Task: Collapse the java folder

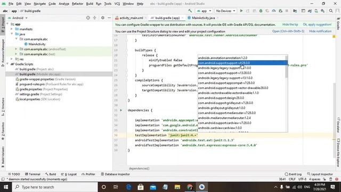Action: click(x=12, y=34)
